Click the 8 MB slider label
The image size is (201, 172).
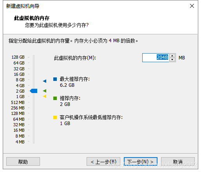20,136
